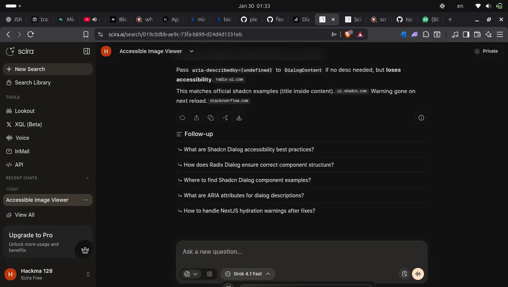
Task: Collapse the Recent Chats section
Action: (x=87, y=178)
